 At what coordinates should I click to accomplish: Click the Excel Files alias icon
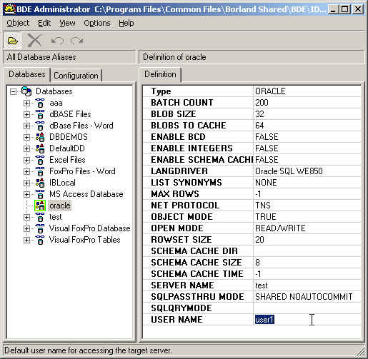40,160
